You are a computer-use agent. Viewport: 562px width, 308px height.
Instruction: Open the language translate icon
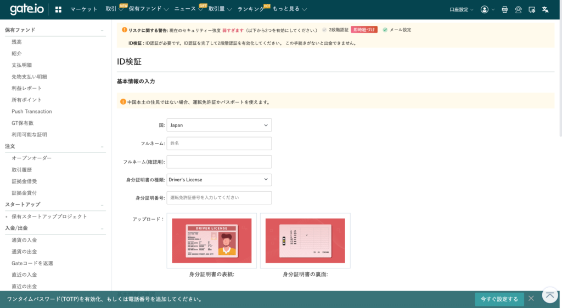click(x=545, y=10)
